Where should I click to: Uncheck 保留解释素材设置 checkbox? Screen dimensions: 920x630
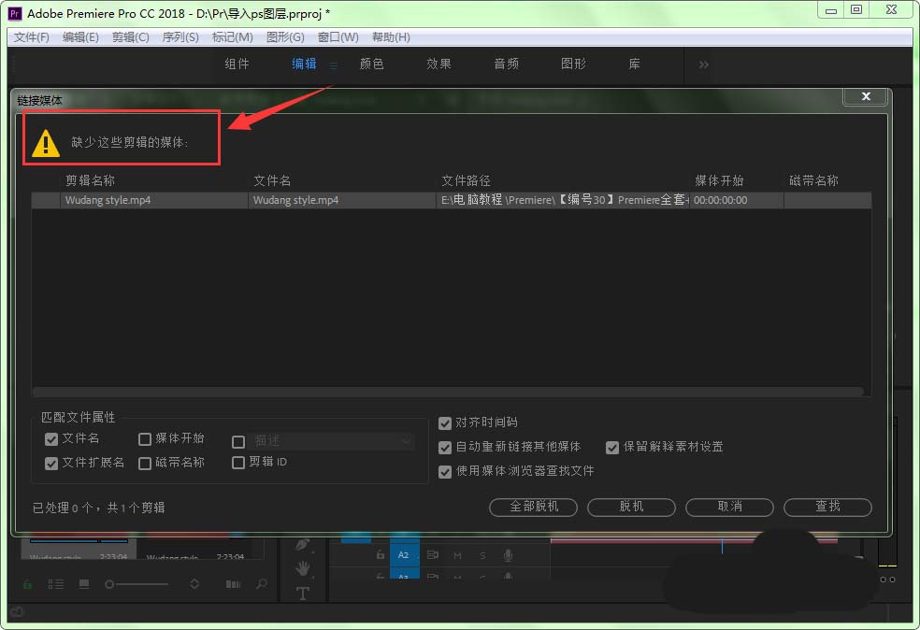[612, 448]
